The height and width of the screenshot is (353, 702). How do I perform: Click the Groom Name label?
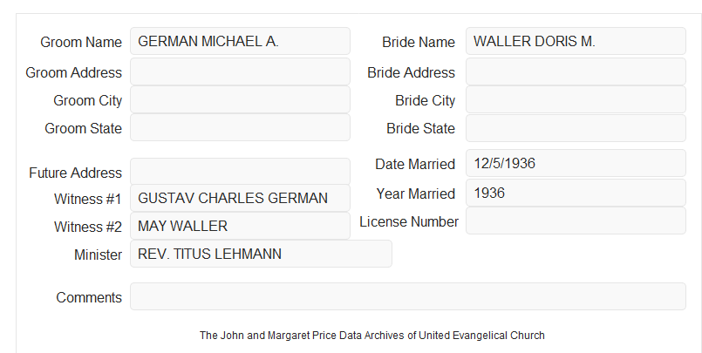click(x=81, y=42)
